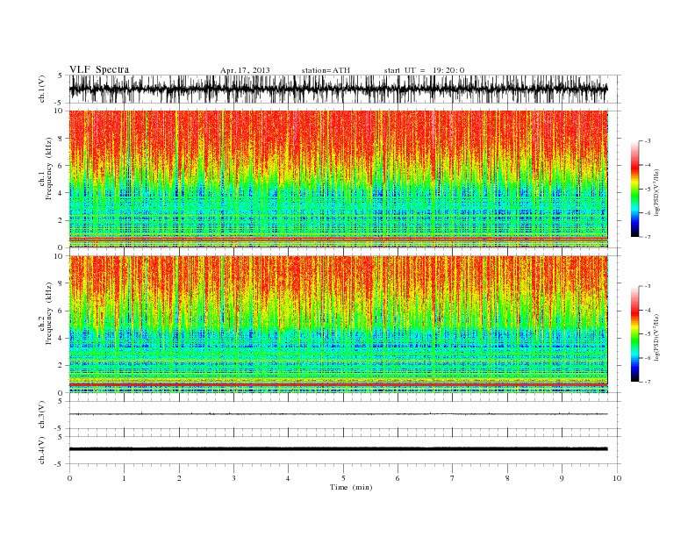Image resolution: width=695 pixels, height=537 pixels.
Task: Click the "10" tick on the time axis
Action: (617, 478)
